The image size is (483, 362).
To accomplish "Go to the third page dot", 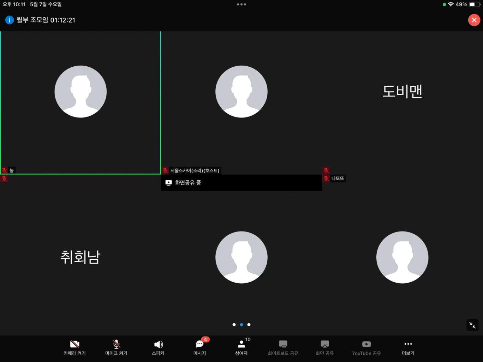I will pos(249,325).
